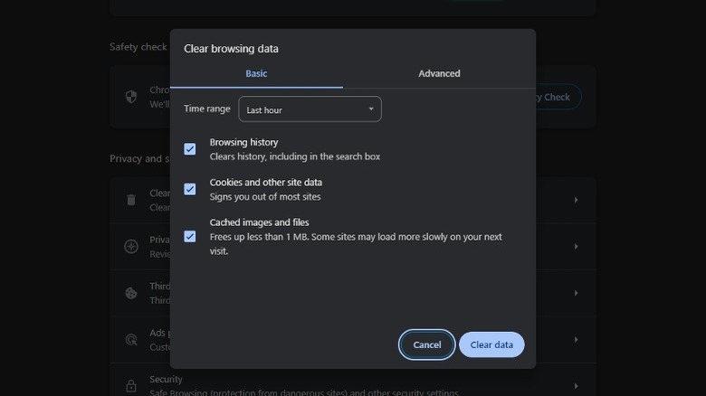
Task: Uncheck the Browsing history checkbox
Action: [x=189, y=149]
